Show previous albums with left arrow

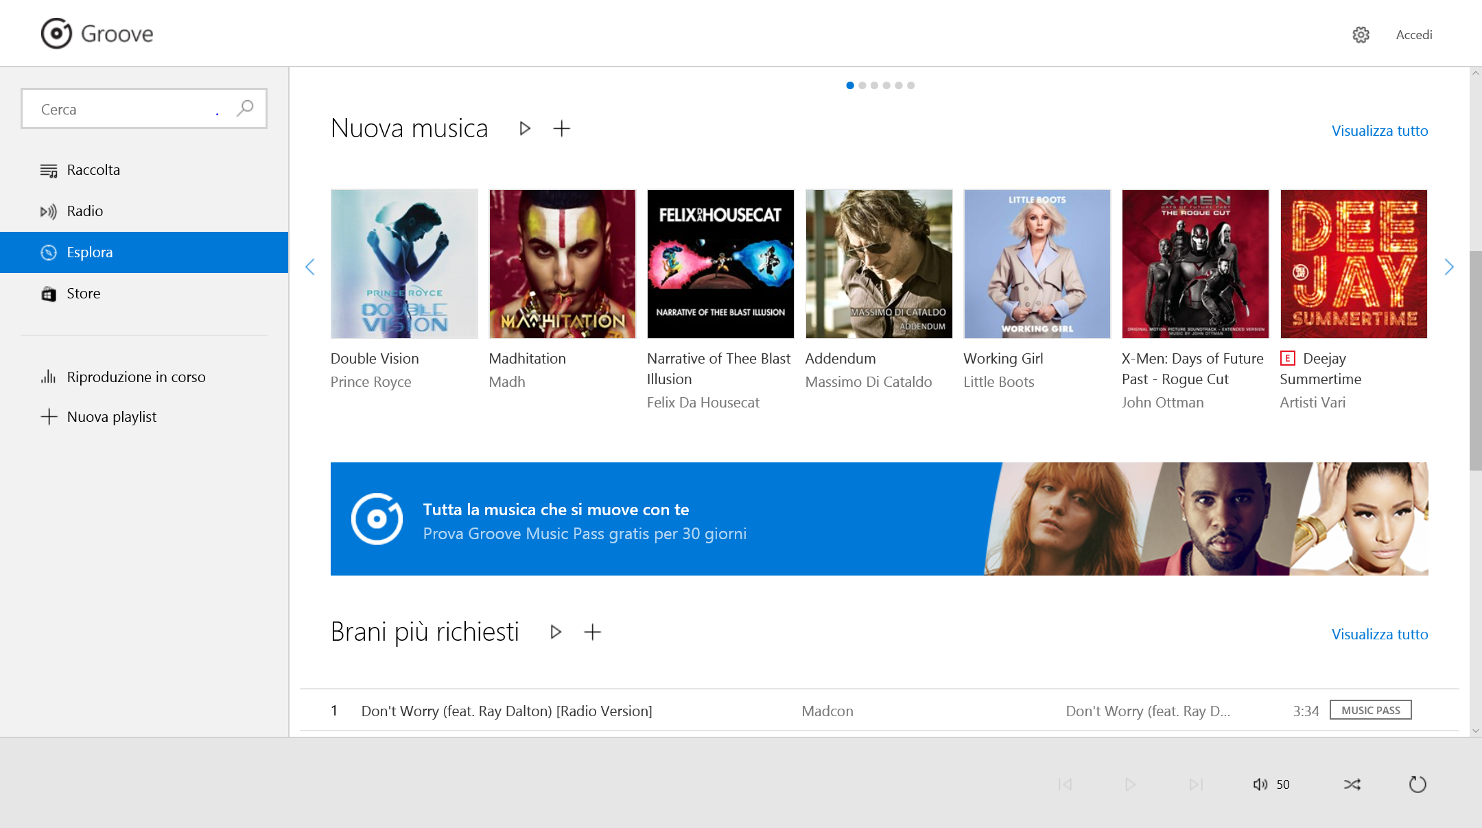point(310,267)
